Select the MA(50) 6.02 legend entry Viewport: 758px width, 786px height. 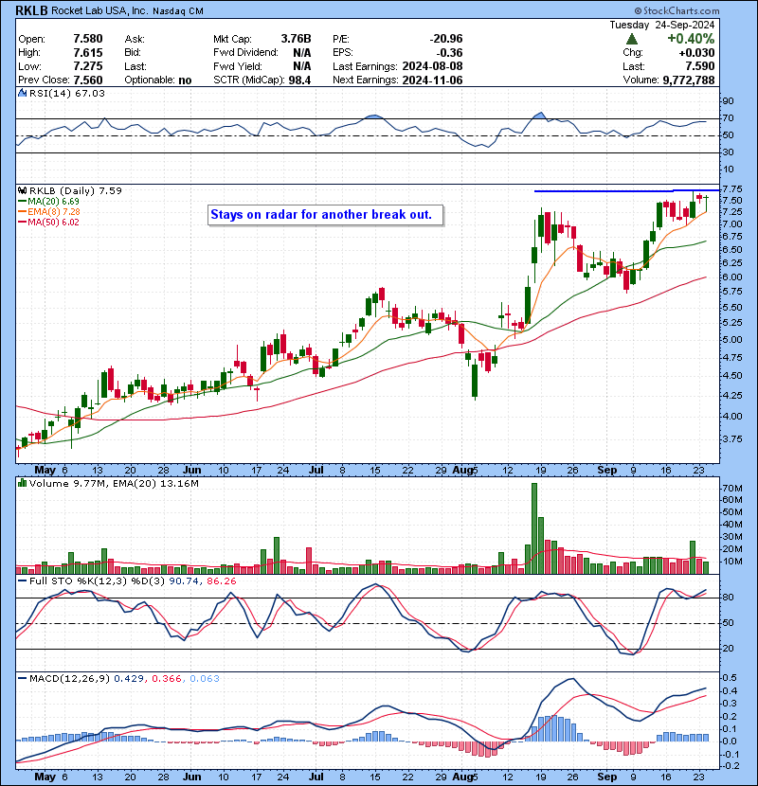tap(48, 222)
